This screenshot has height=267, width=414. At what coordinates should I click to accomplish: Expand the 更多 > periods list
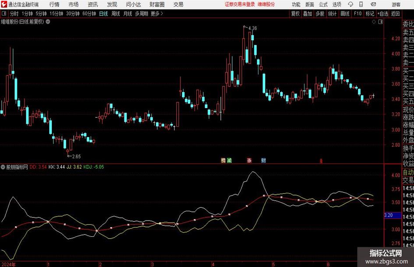[x=157, y=14]
